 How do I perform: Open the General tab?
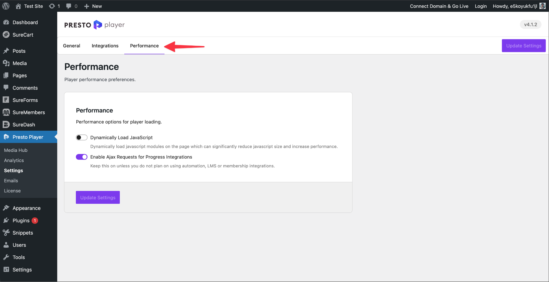pyautogui.click(x=71, y=46)
